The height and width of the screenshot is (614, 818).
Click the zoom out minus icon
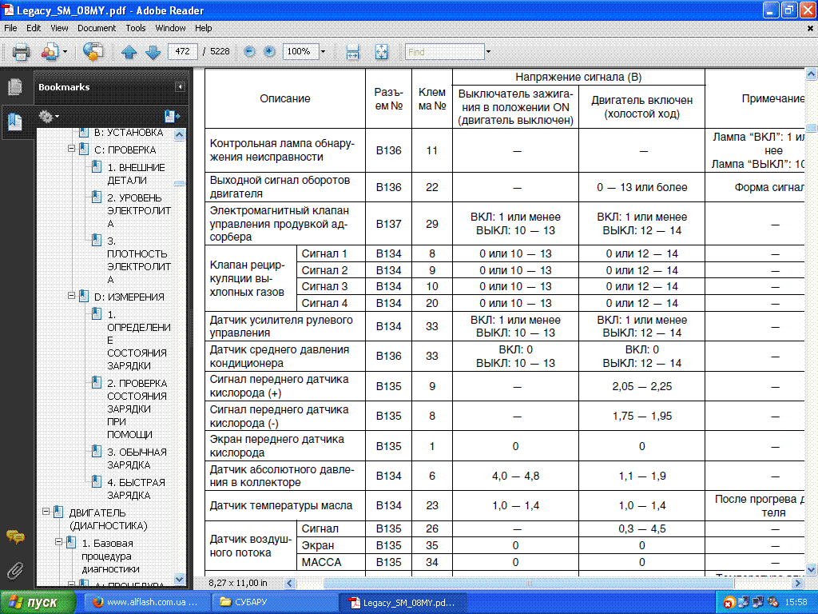click(249, 51)
